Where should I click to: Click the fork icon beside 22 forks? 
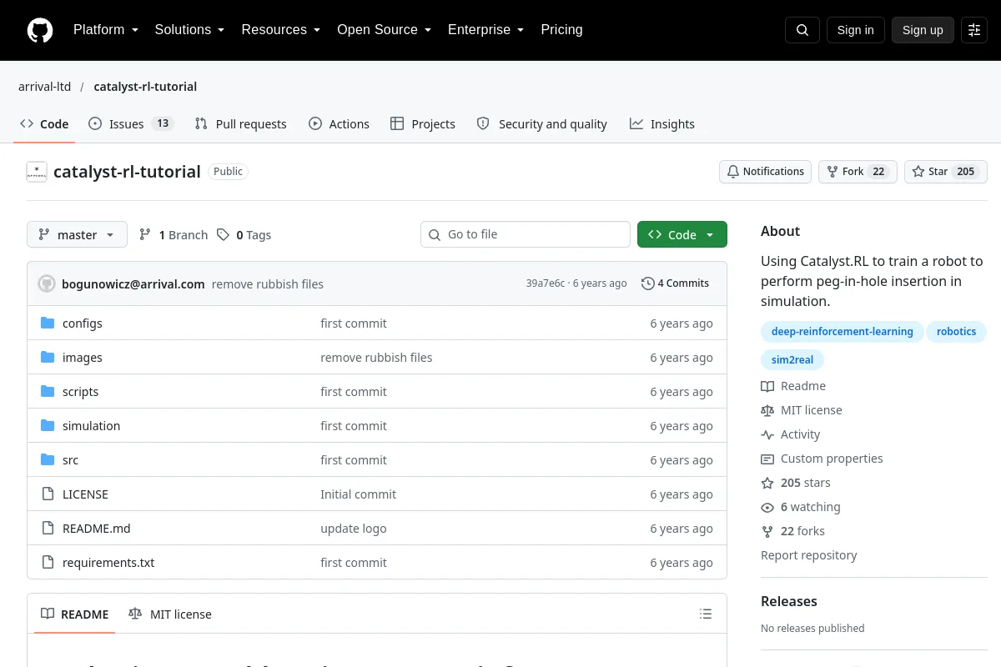[767, 531]
